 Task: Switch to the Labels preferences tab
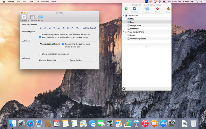[x=41, y=18]
